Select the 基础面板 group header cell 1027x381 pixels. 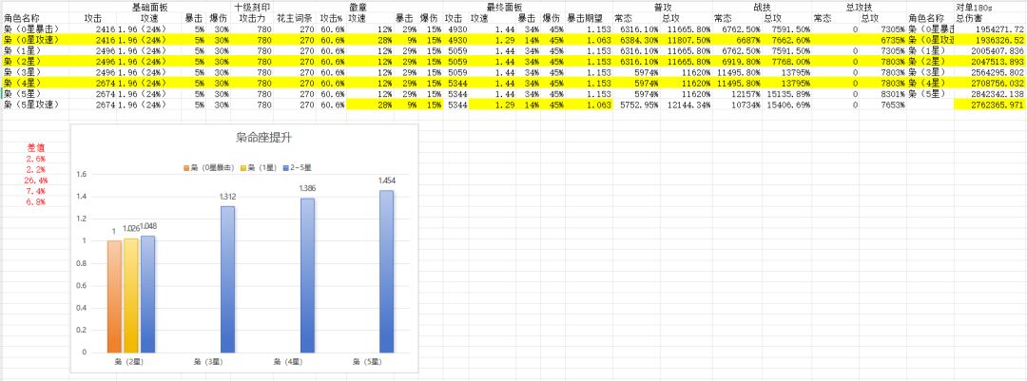point(149,6)
